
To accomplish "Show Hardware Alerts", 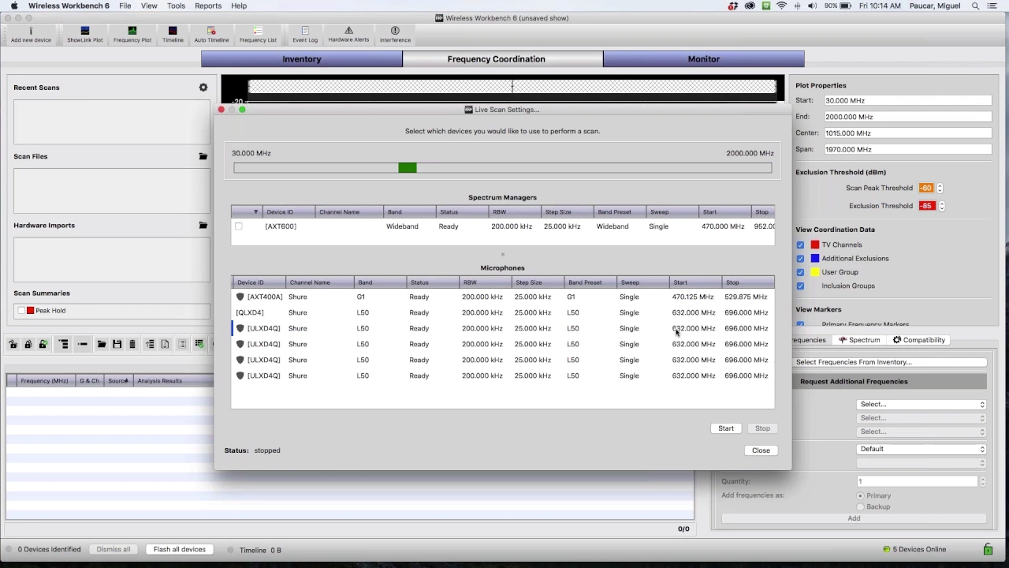I will 348,35.
